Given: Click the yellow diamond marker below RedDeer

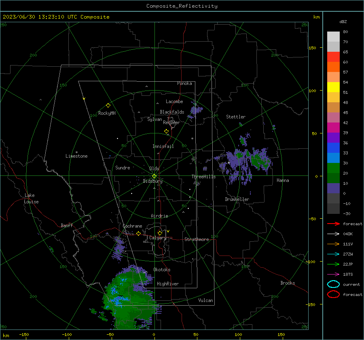Looking at the screenshot, I should pos(166,131).
